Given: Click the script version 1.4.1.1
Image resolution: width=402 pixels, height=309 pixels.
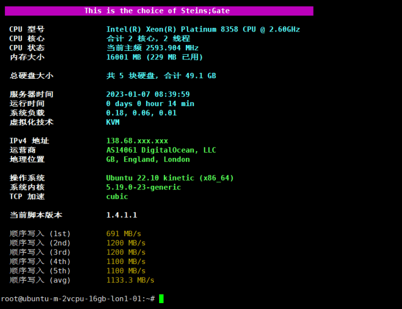Looking at the screenshot, I should click(122, 215).
